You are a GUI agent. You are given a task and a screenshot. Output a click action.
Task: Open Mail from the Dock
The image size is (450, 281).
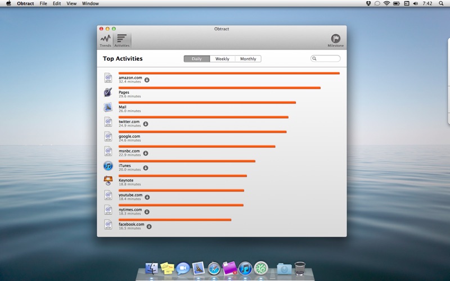coord(199,269)
